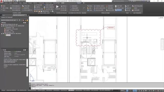Image resolution: width=164 pixels, height=92 pixels.
Task: Click republish markups icon in Markup Set Manager
Action: click(20, 20)
